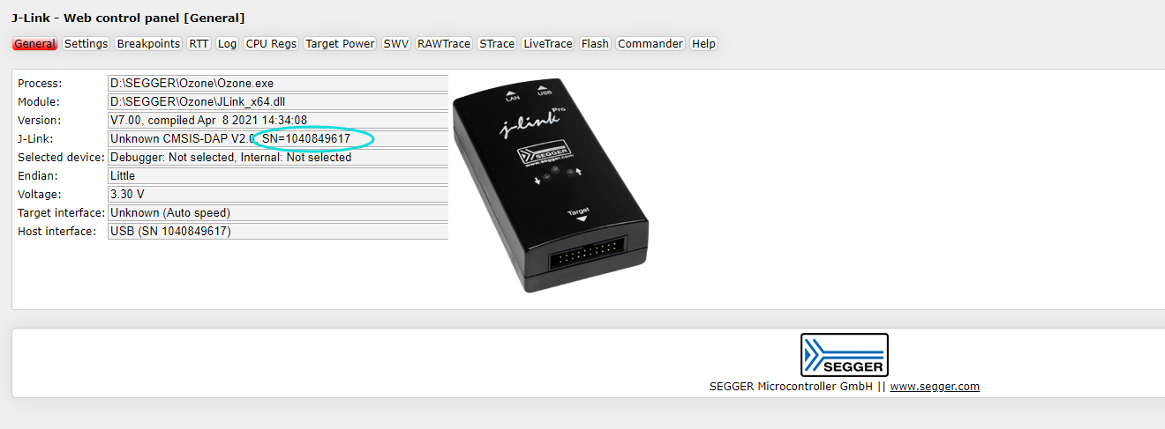
Task: Select the SWV tab
Action: (x=396, y=43)
